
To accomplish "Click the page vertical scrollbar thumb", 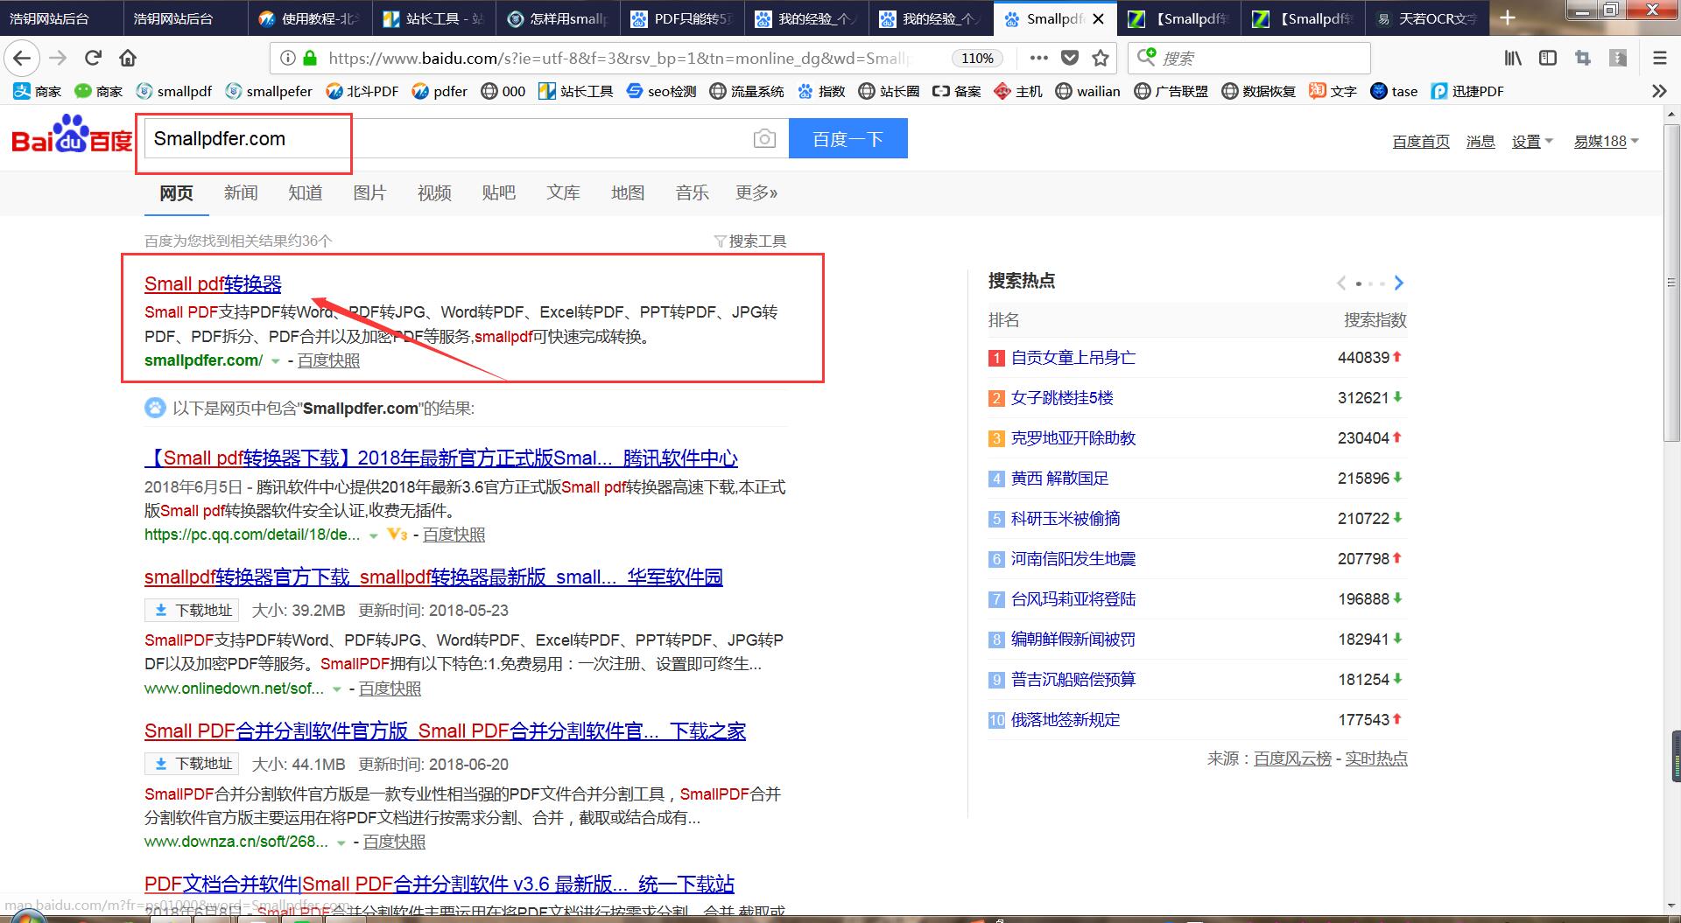I will pos(1671,283).
